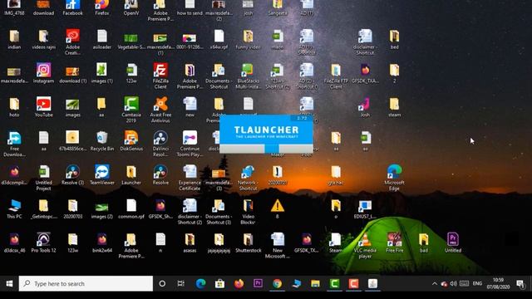
Task: Open the FileZilla FTP Client folder
Action: point(336,76)
